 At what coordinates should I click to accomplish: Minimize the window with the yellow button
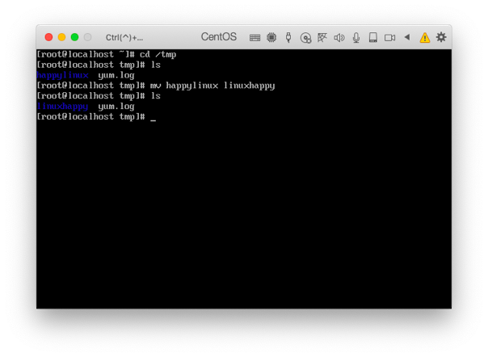[x=61, y=37]
